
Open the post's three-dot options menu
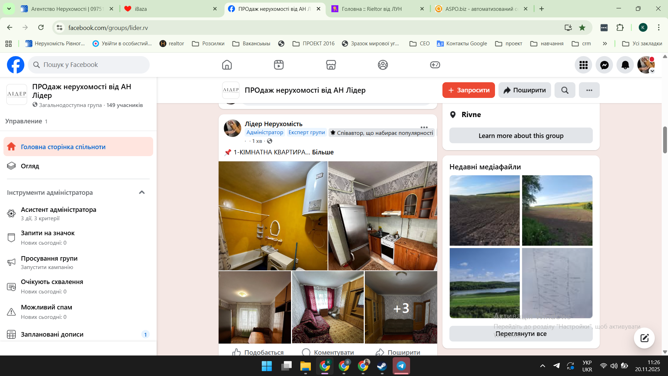point(424,127)
